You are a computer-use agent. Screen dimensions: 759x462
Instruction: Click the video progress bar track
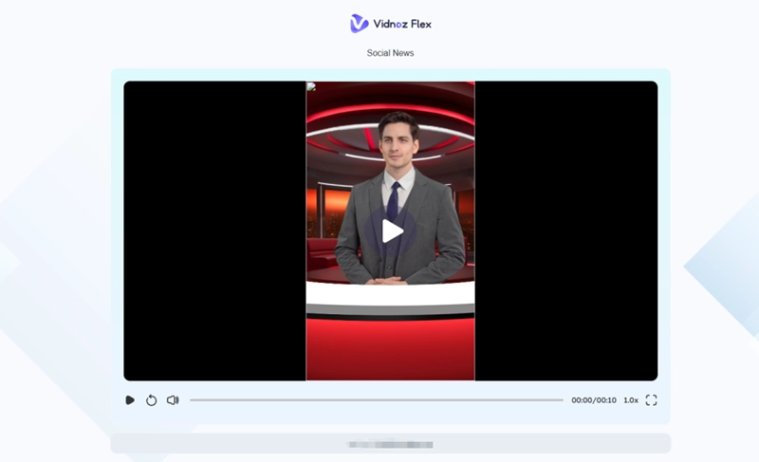(285, 400)
